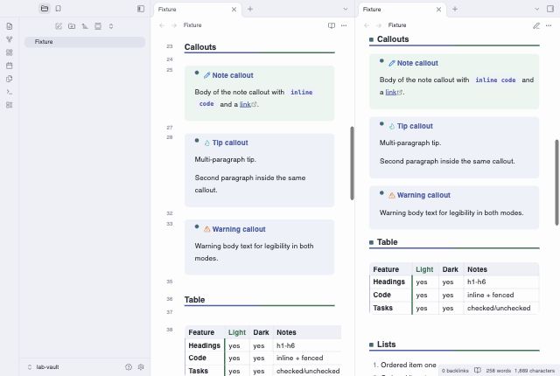Switch right pane to editing view

click(x=536, y=25)
